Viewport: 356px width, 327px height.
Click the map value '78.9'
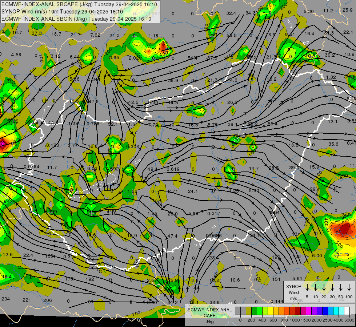tap(271, 35)
